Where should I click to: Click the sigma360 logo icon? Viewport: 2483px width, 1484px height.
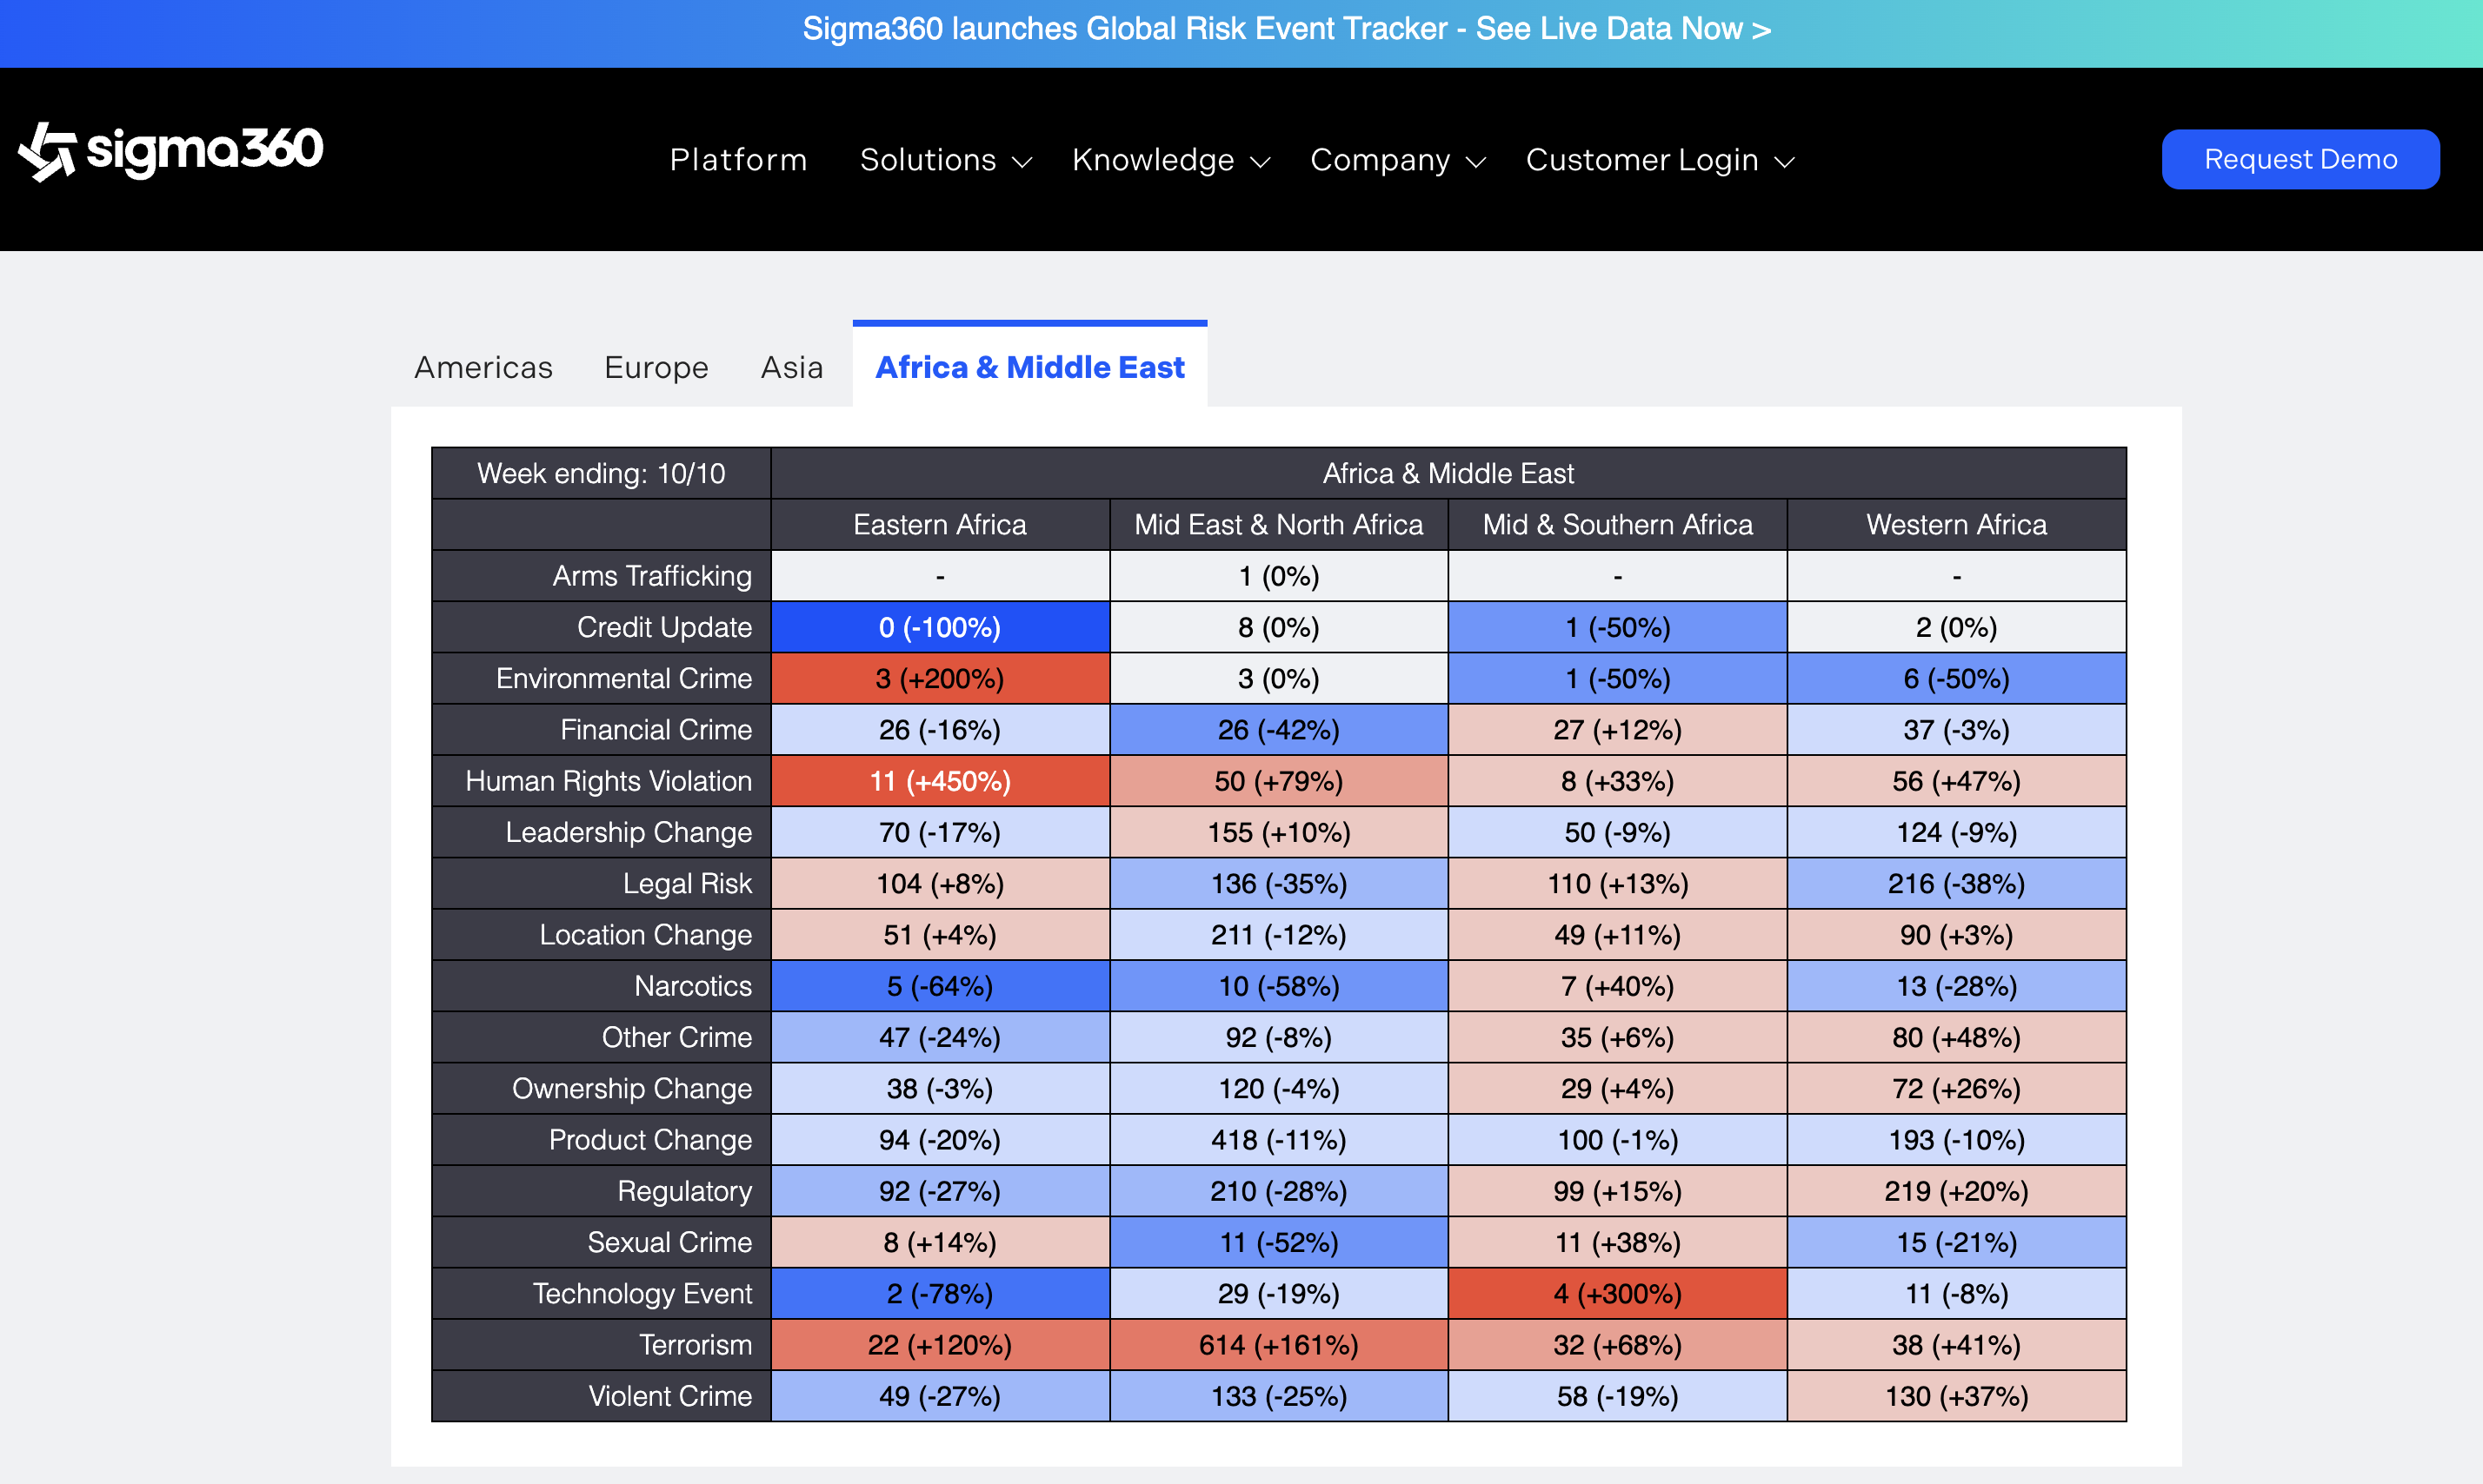click(x=47, y=152)
